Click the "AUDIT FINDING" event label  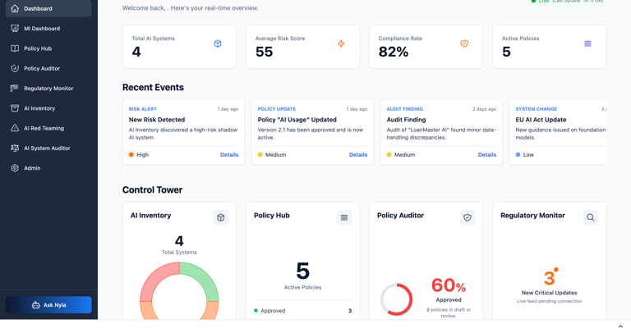(x=405, y=109)
